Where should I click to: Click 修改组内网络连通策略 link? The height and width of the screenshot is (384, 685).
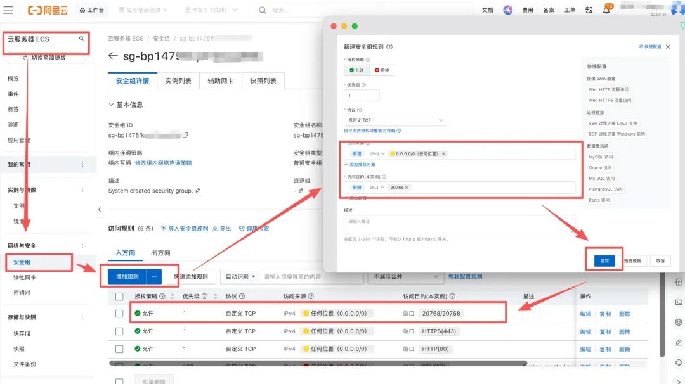(164, 163)
